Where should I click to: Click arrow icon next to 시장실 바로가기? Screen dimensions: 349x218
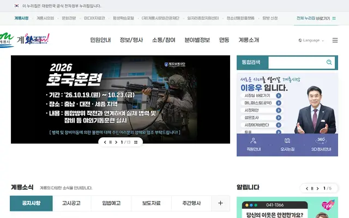pos(279,96)
